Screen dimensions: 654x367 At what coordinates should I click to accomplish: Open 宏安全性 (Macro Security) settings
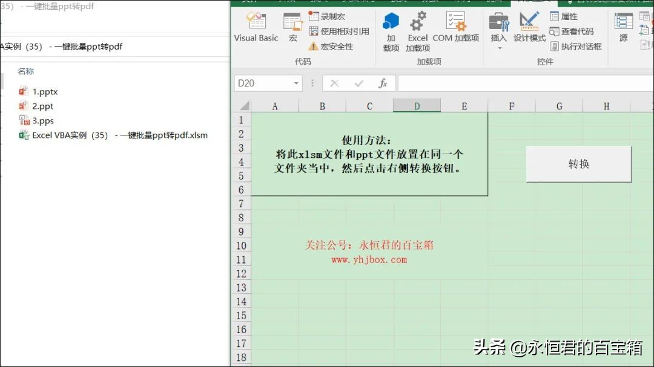click(x=337, y=46)
